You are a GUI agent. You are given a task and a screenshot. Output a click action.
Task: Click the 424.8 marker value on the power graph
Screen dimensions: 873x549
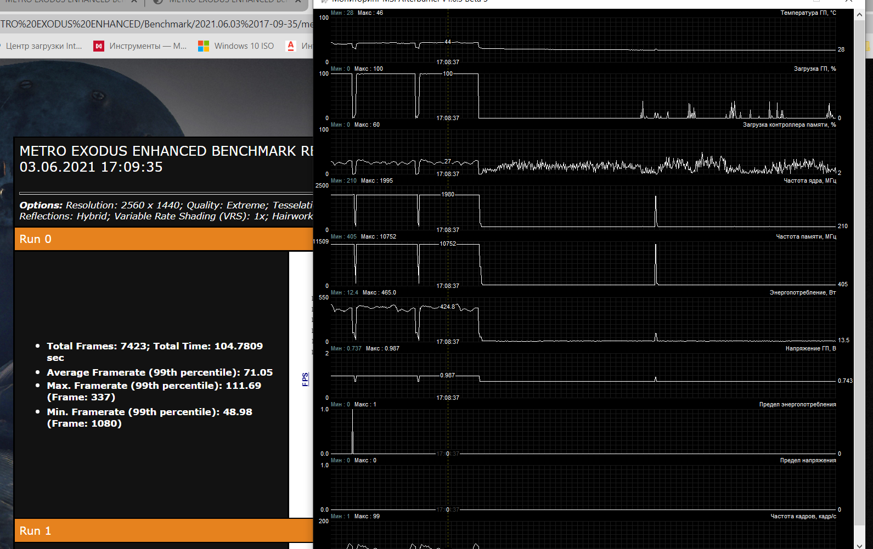(448, 307)
